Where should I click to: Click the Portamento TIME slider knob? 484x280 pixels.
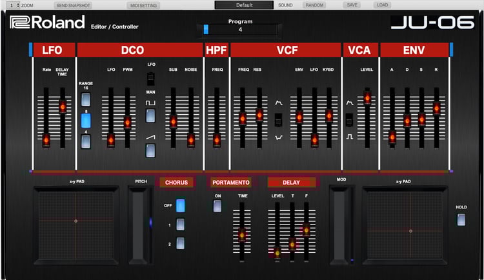tap(242, 235)
